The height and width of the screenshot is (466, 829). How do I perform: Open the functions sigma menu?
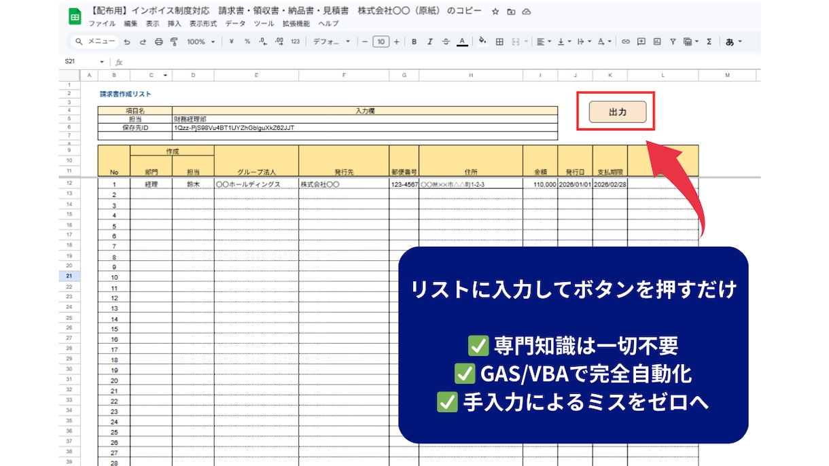tap(709, 41)
